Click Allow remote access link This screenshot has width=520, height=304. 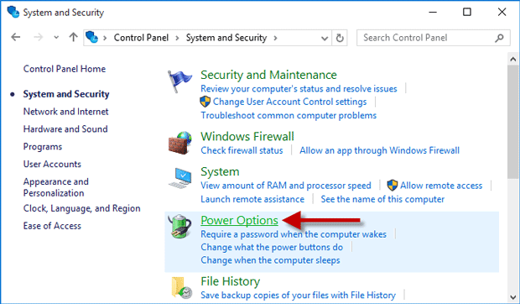[x=441, y=186]
